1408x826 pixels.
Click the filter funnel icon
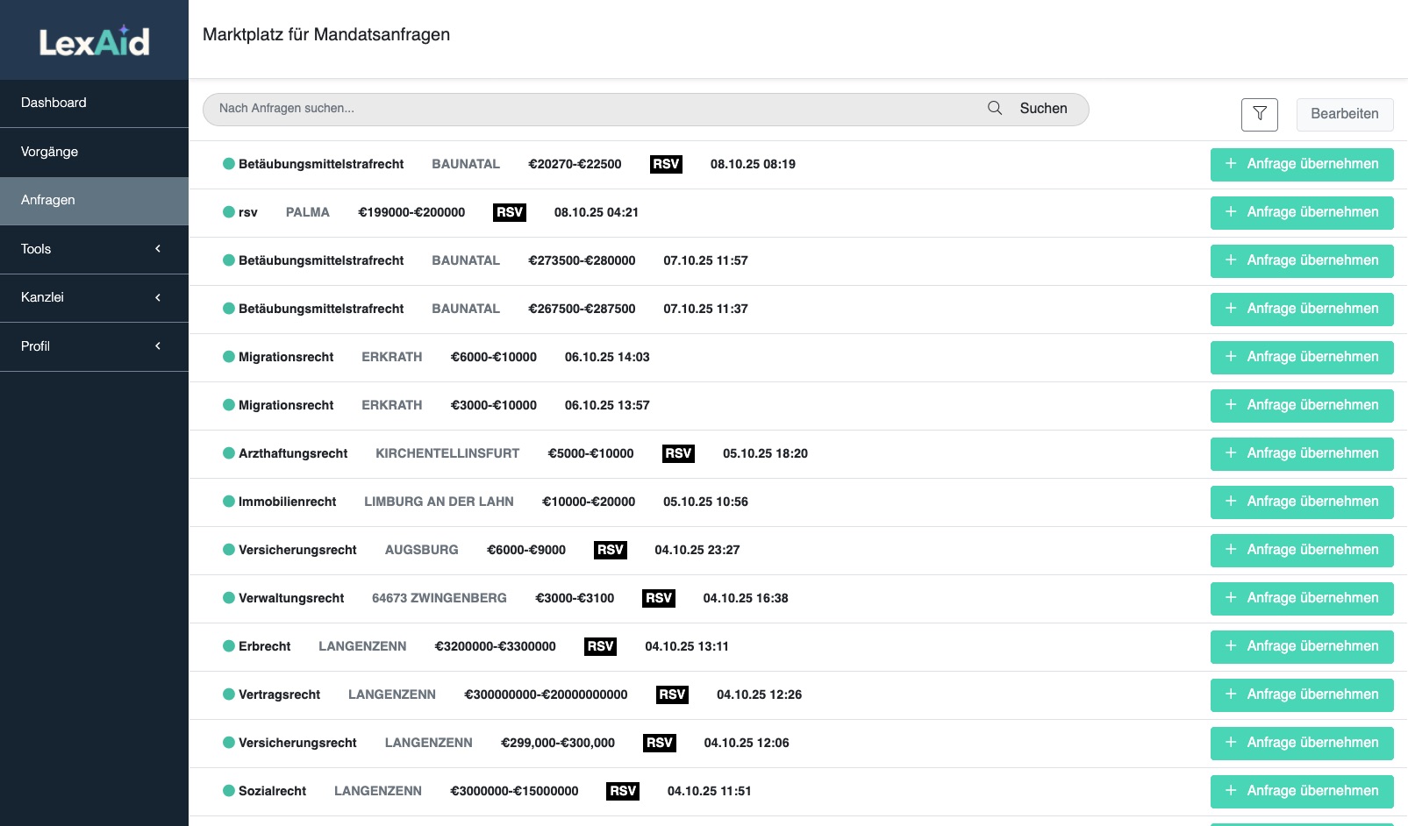click(x=1259, y=114)
